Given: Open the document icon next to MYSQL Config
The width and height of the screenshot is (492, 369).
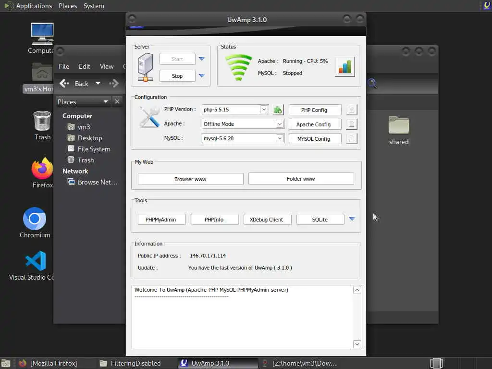Looking at the screenshot, I should [351, 138].
